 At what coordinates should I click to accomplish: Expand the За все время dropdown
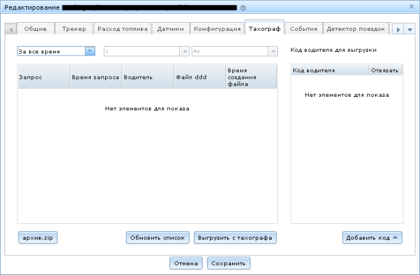[x=90, y=51]
